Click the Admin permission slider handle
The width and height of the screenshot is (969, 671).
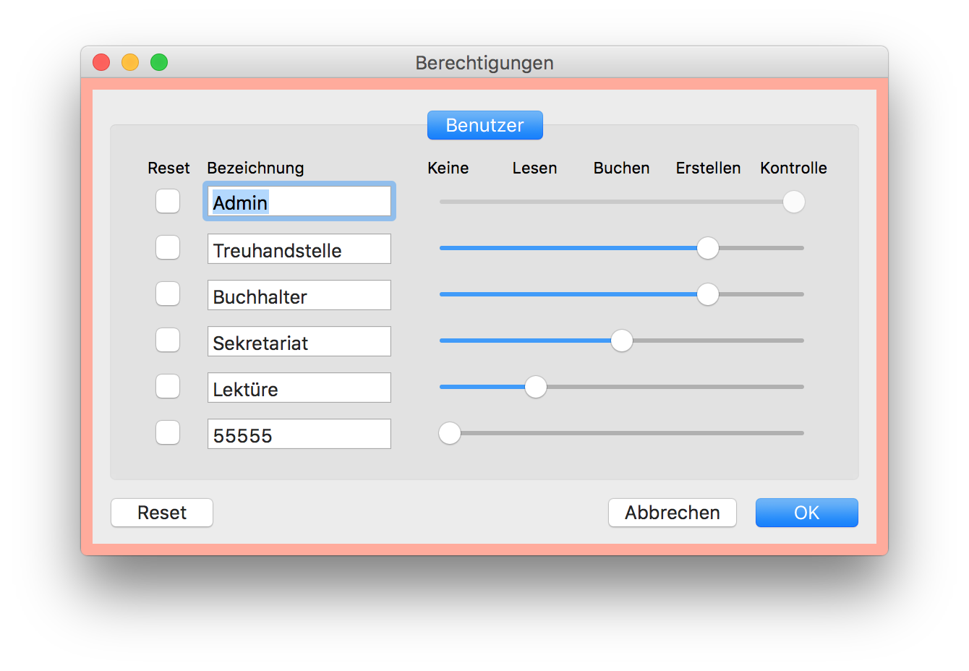pyautogui.click(x=793, y=202)
